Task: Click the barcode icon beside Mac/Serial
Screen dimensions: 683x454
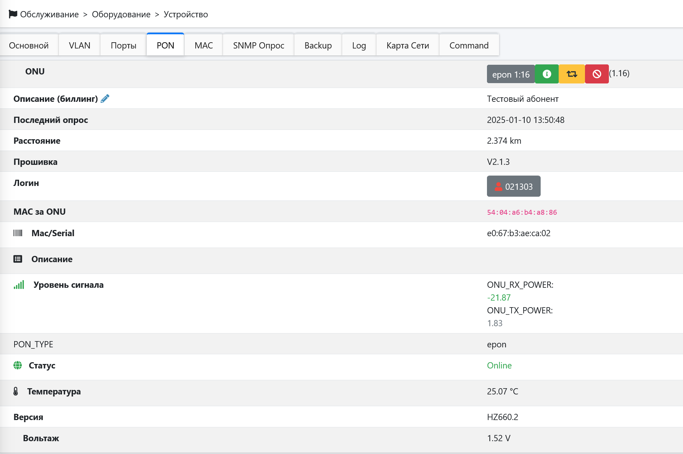Action: (18, 233)
